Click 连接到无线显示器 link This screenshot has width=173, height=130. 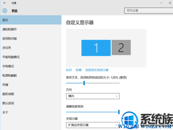coord(97,70)
